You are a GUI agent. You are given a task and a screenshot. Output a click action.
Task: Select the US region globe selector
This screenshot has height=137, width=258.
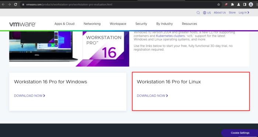coord(207,13)
